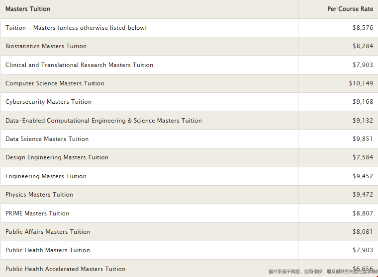
Task: Click Clinical and Translational Research Masters Tuition
Action: tap(79, 65)
